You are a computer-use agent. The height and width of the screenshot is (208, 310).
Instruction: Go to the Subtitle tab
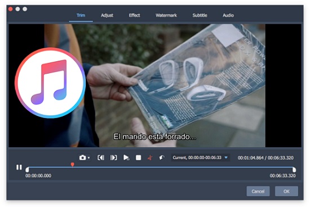click(200, 15)
